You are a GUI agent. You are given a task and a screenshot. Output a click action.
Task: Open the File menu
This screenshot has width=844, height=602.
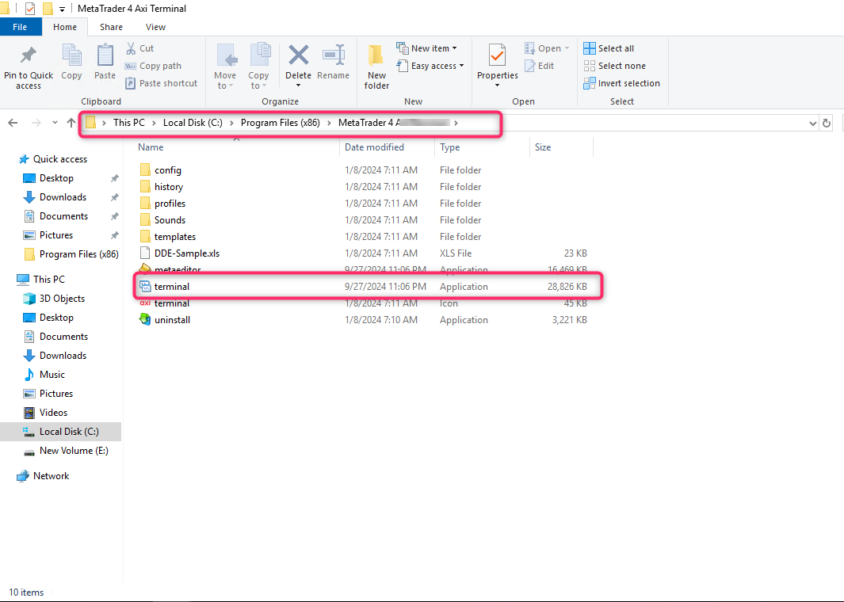[x=21, y=26]
